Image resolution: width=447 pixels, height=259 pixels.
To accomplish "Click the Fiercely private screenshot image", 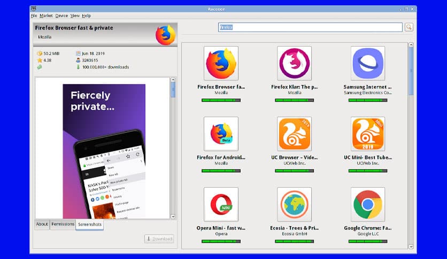I will coord(104,151).
